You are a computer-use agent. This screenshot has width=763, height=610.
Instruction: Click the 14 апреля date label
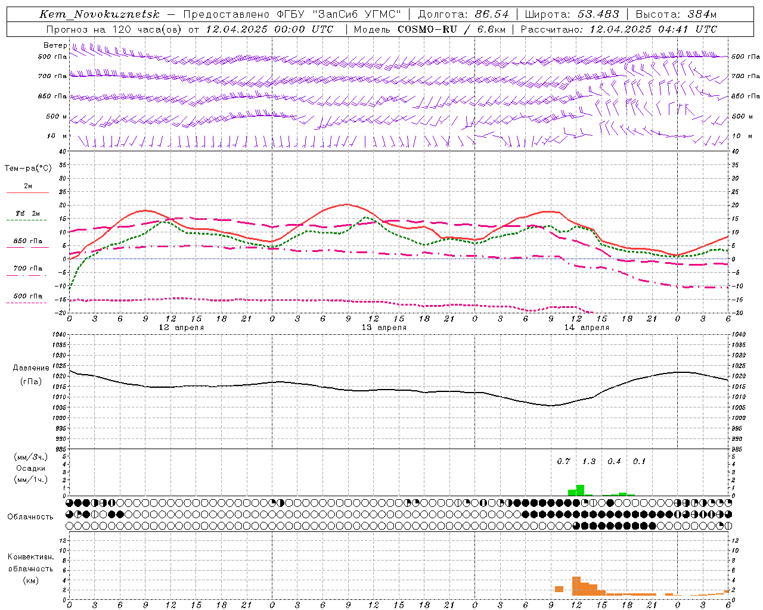[x=587, y=328]
